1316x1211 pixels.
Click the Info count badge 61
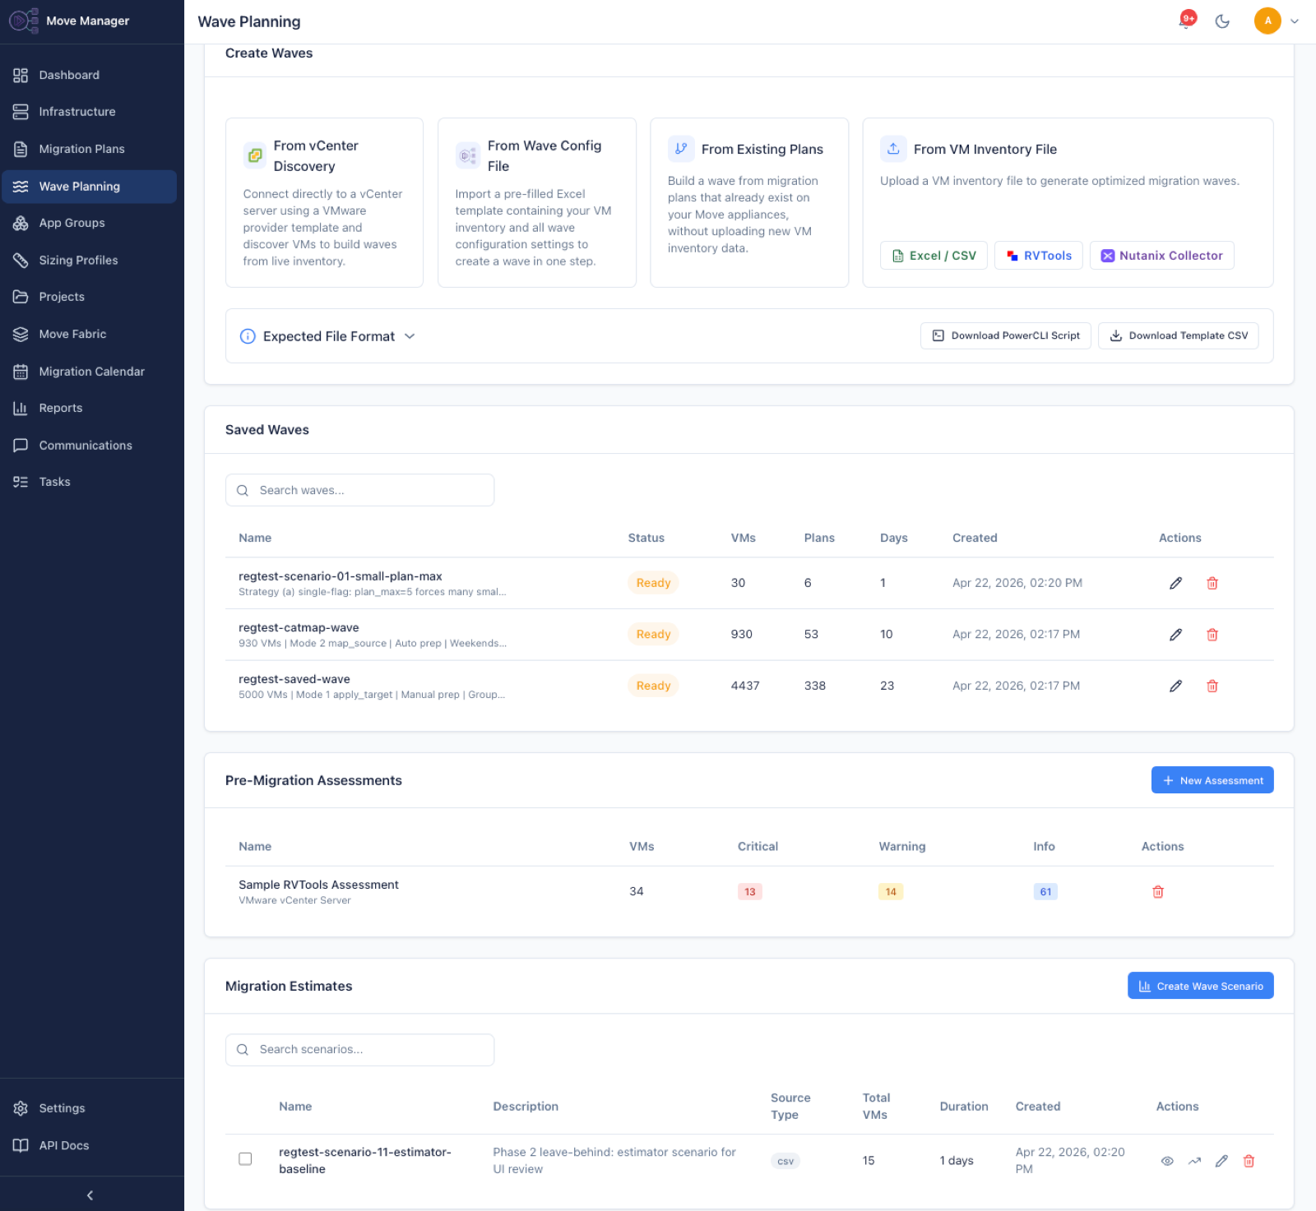pyautogui.click(x=1045, y=891)
